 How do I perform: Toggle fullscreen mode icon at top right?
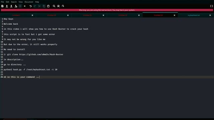tap(211, 6)
